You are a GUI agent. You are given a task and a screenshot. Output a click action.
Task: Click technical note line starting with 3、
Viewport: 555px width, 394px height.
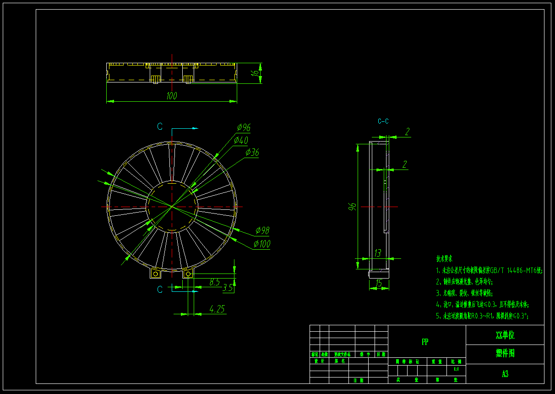464,293
